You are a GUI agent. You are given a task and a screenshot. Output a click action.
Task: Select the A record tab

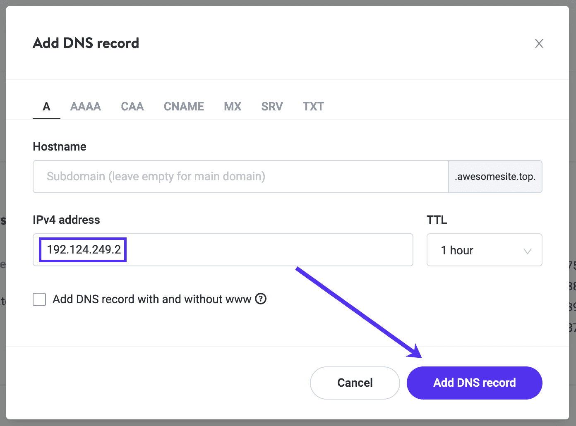point(46,106)
